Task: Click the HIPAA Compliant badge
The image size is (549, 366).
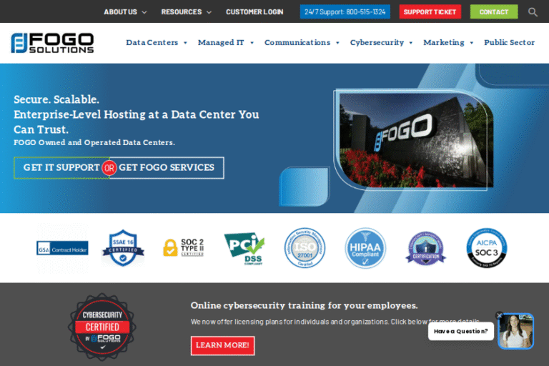Action: click(x=365, y=248)
